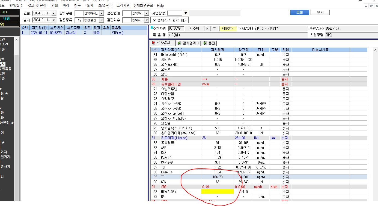Click the blue asterisk beside 수진자명
The width and height of the screenshot is (378, 206).
152,27
